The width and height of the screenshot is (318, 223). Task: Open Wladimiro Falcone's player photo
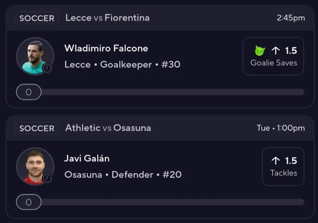pyautogui.click(x=35, y=56)
